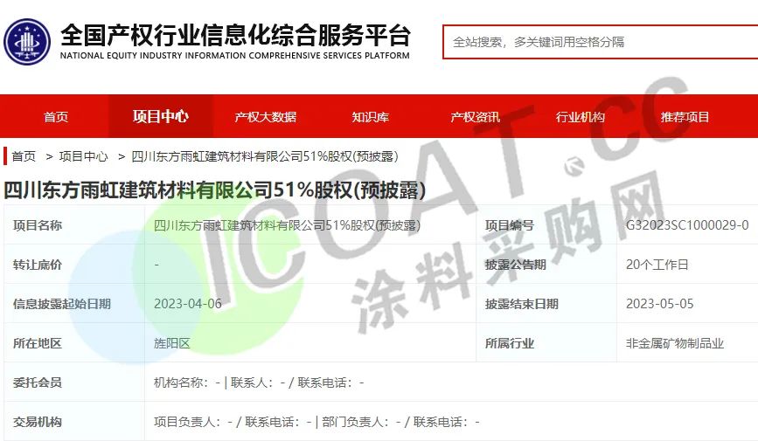
Task: Click the 所属行业 label
Action: [510, 343]
